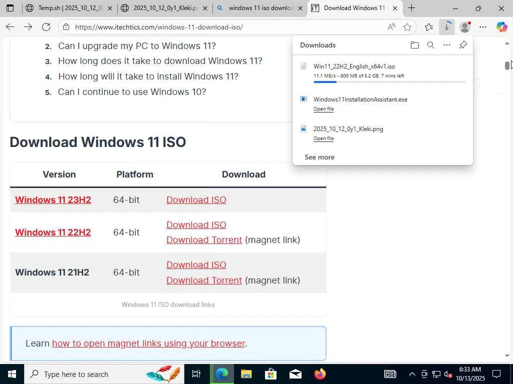Download ISO for Windows 11 23H2
Viewport: 513px width, 384px height.
[196, 200]
